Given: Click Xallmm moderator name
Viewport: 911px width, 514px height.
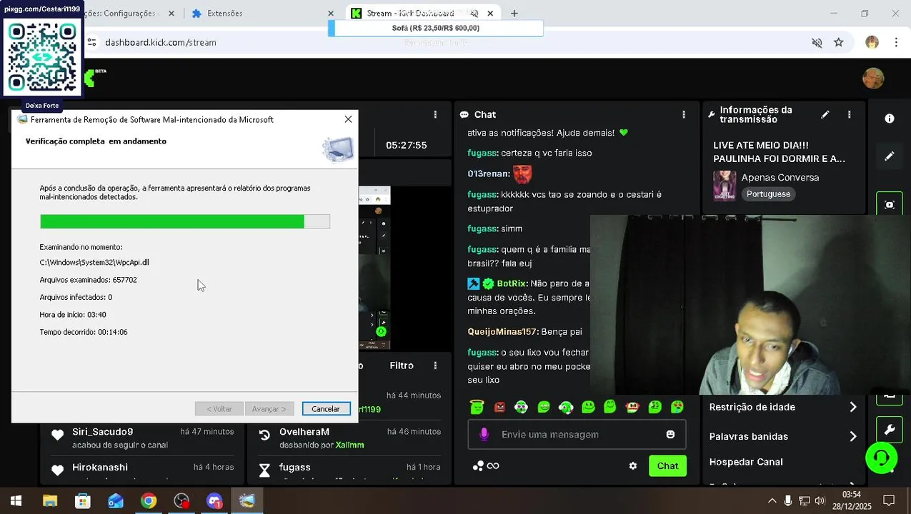Looking at the screenshot, I should (350, 445).
